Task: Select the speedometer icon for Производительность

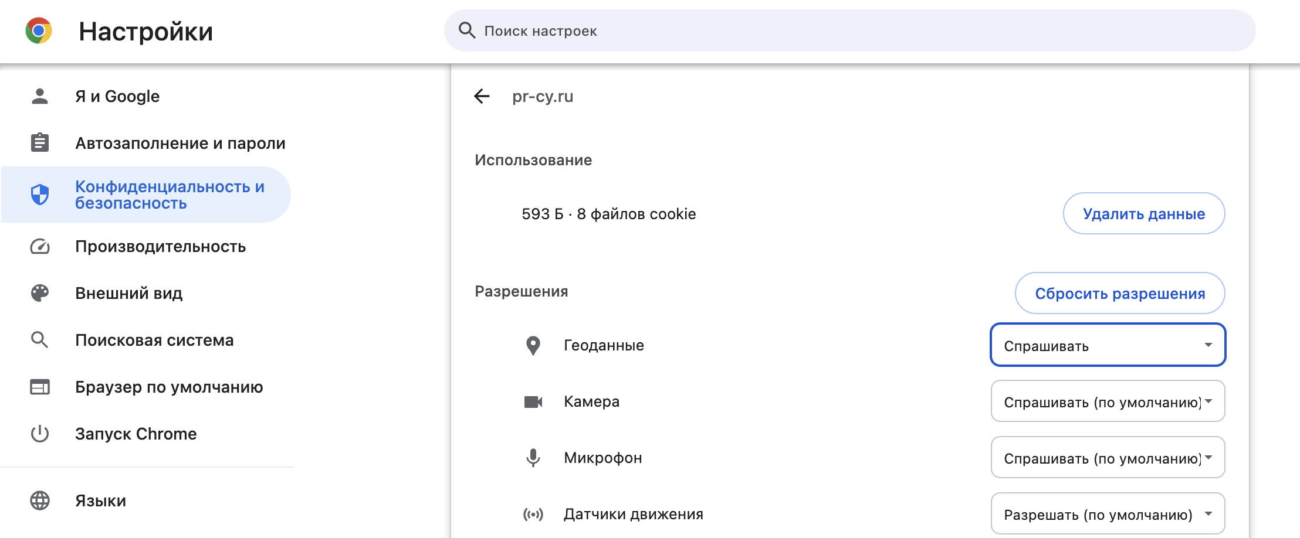Action: coord(39,247)
